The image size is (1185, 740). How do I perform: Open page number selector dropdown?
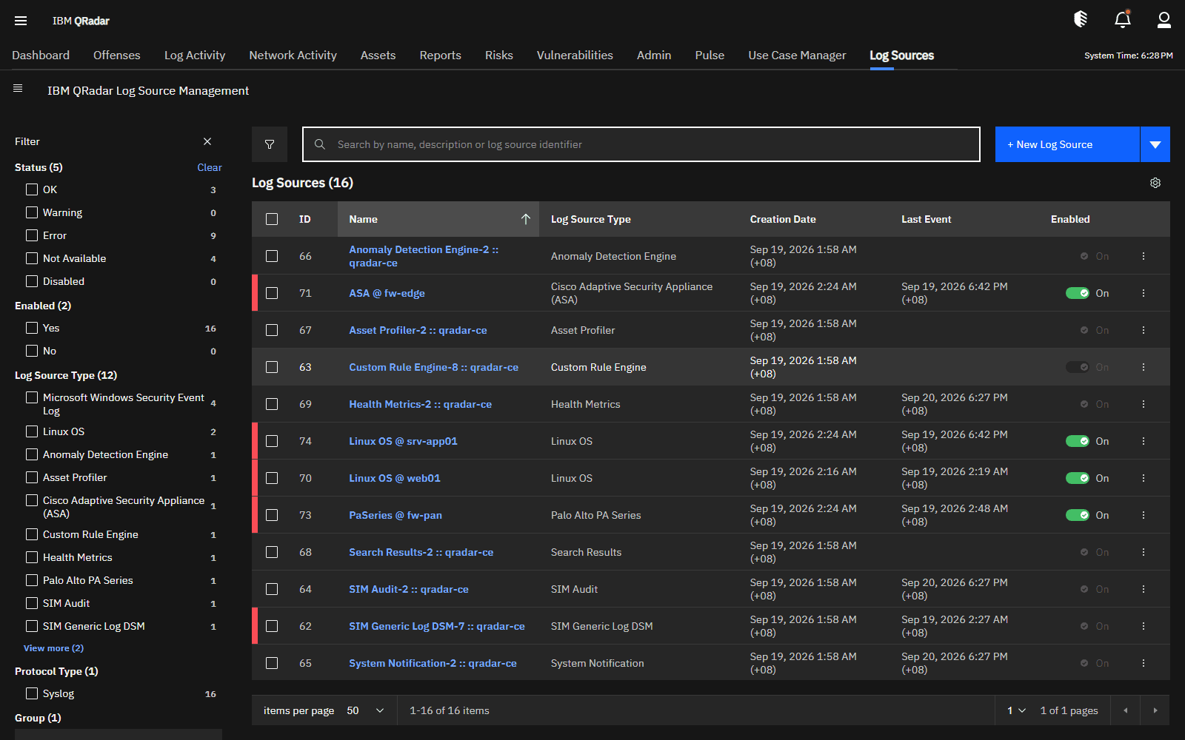(1016, 710)
